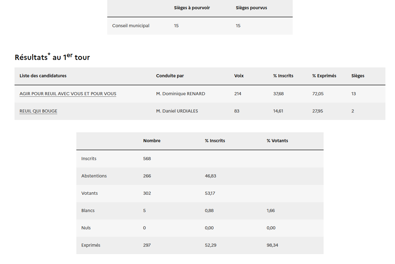This screenshot has height=264, width=395.
Task: Click the 214 votes cell for RENARD
Action: coord(238,94)
